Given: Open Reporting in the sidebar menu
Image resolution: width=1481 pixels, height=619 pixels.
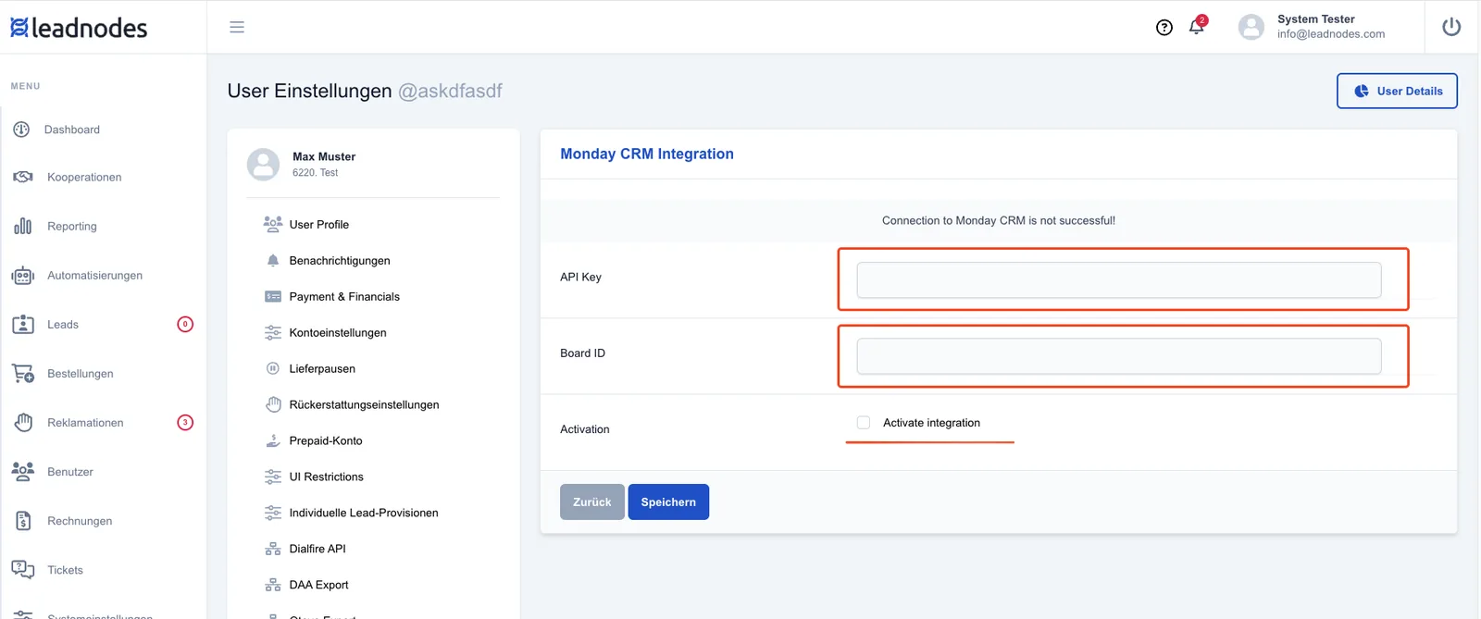Looking at the screenshot, I should (x=72, y=226).
